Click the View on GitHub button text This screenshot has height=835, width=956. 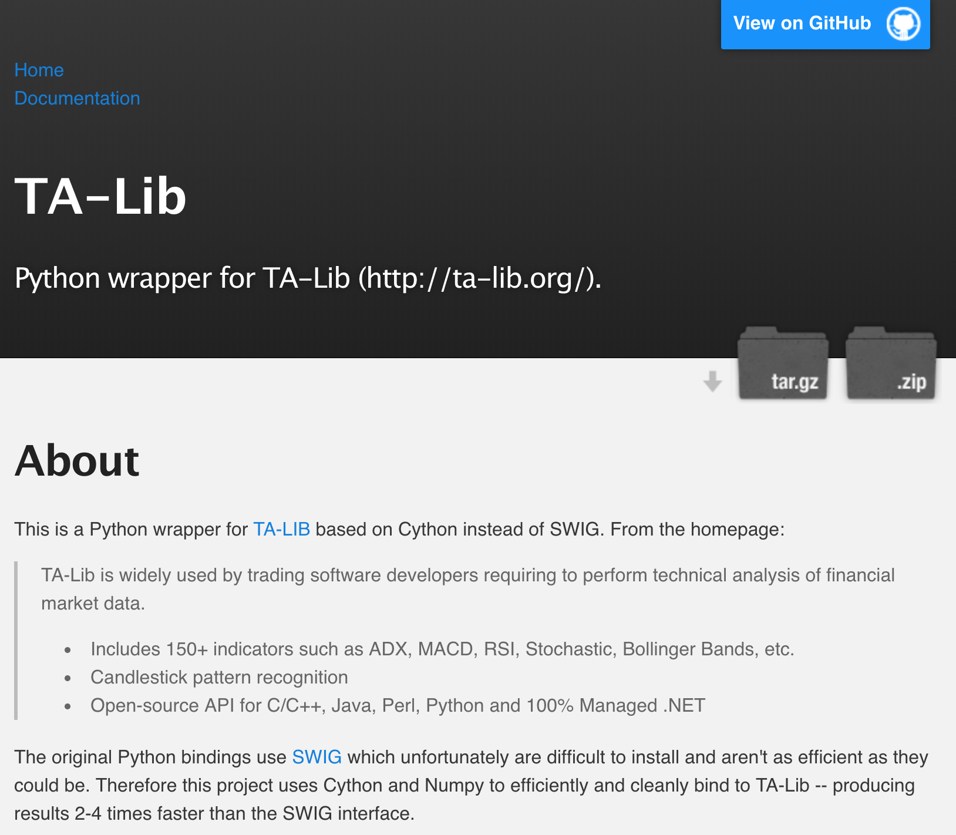click(802, 23)
